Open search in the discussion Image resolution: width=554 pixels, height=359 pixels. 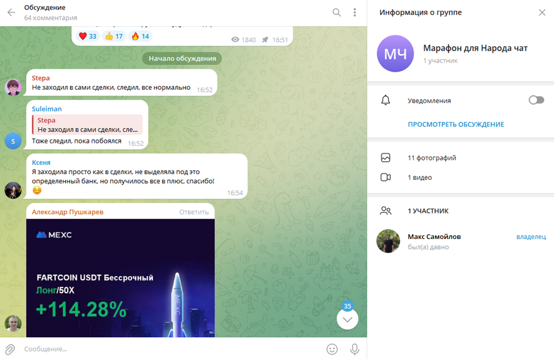[337, 13]
